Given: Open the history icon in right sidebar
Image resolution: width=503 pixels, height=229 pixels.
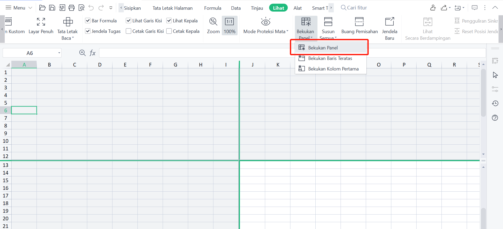Looking at the screenshot, I should click(x=495, y=103).
